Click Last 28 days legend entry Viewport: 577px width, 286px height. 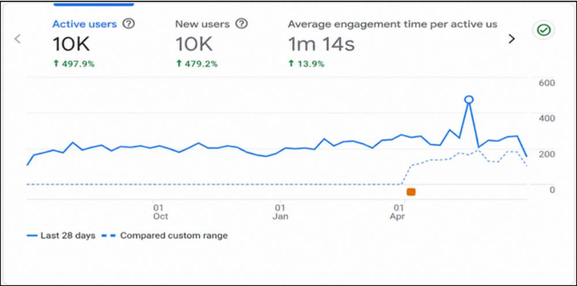click(61, 236)
